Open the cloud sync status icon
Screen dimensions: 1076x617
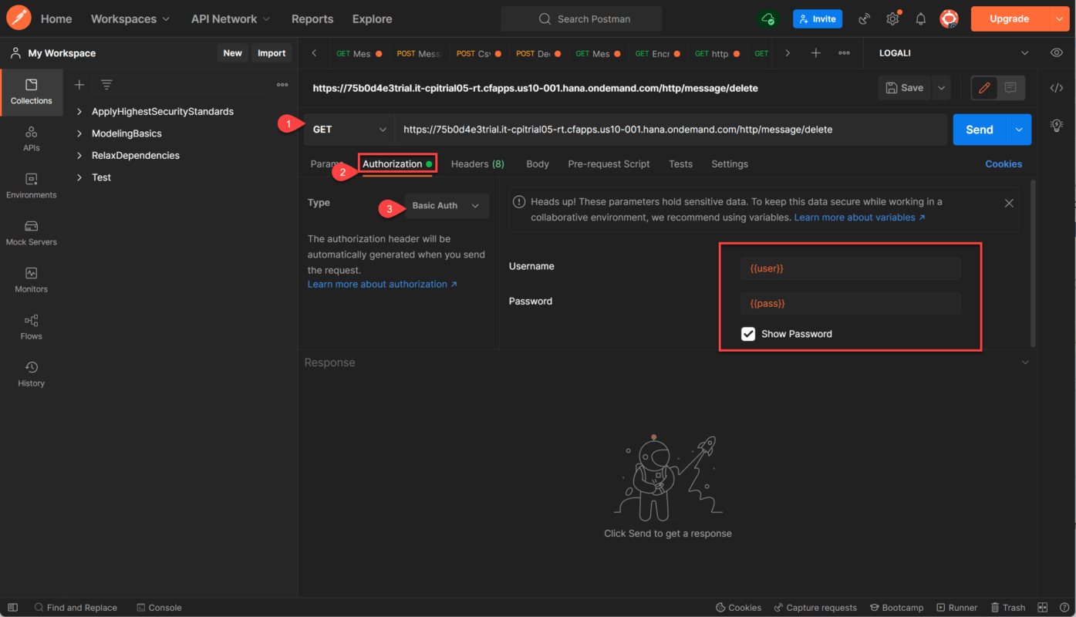767,19
